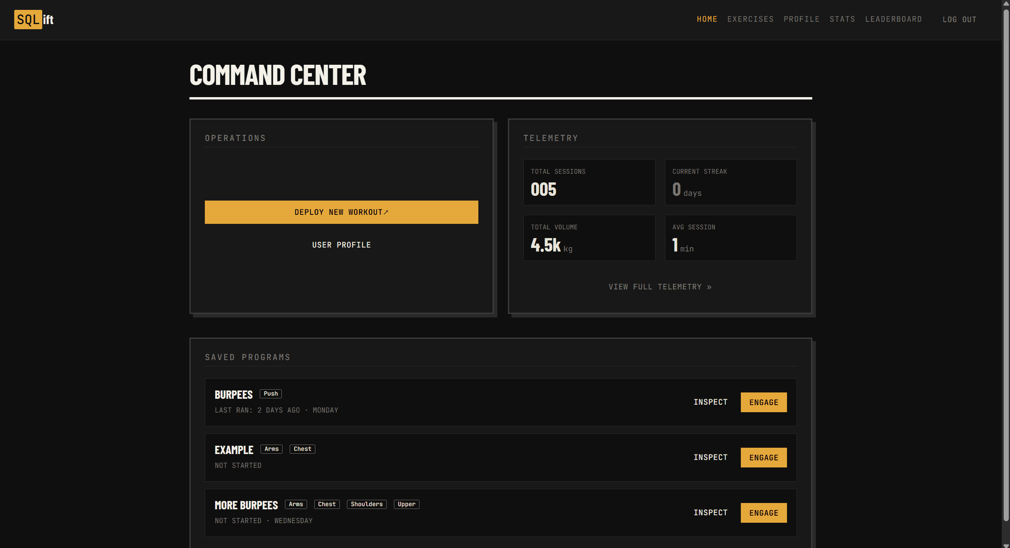Click the page vertical scrollbar thumb
1010x548 pixels.
click(1006, 265)
